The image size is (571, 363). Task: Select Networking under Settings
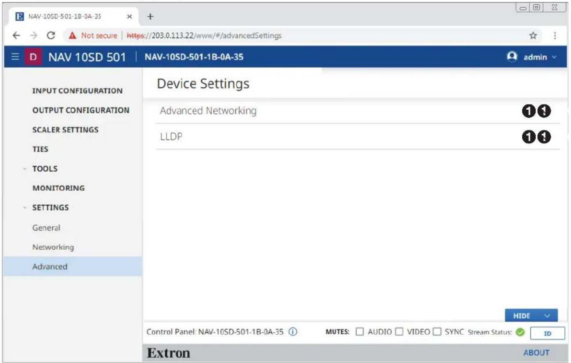[x=53, y=247]
